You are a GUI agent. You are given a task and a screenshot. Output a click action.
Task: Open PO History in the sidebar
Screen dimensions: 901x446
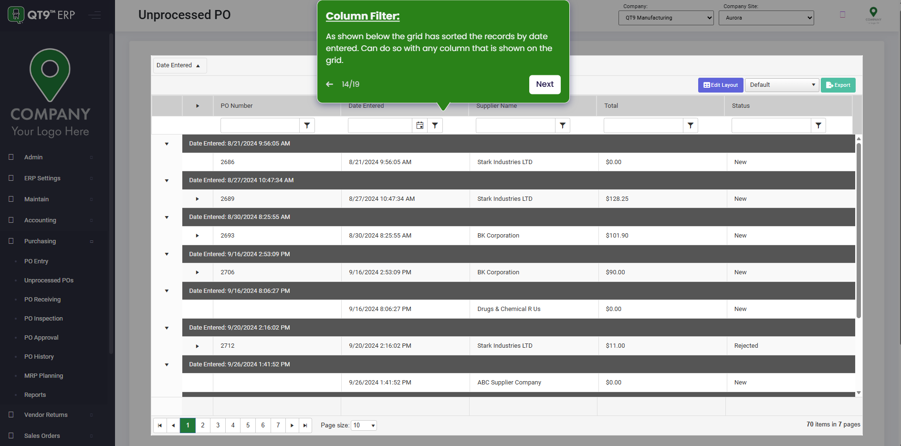pyautogui.click(x=39, y=356)
